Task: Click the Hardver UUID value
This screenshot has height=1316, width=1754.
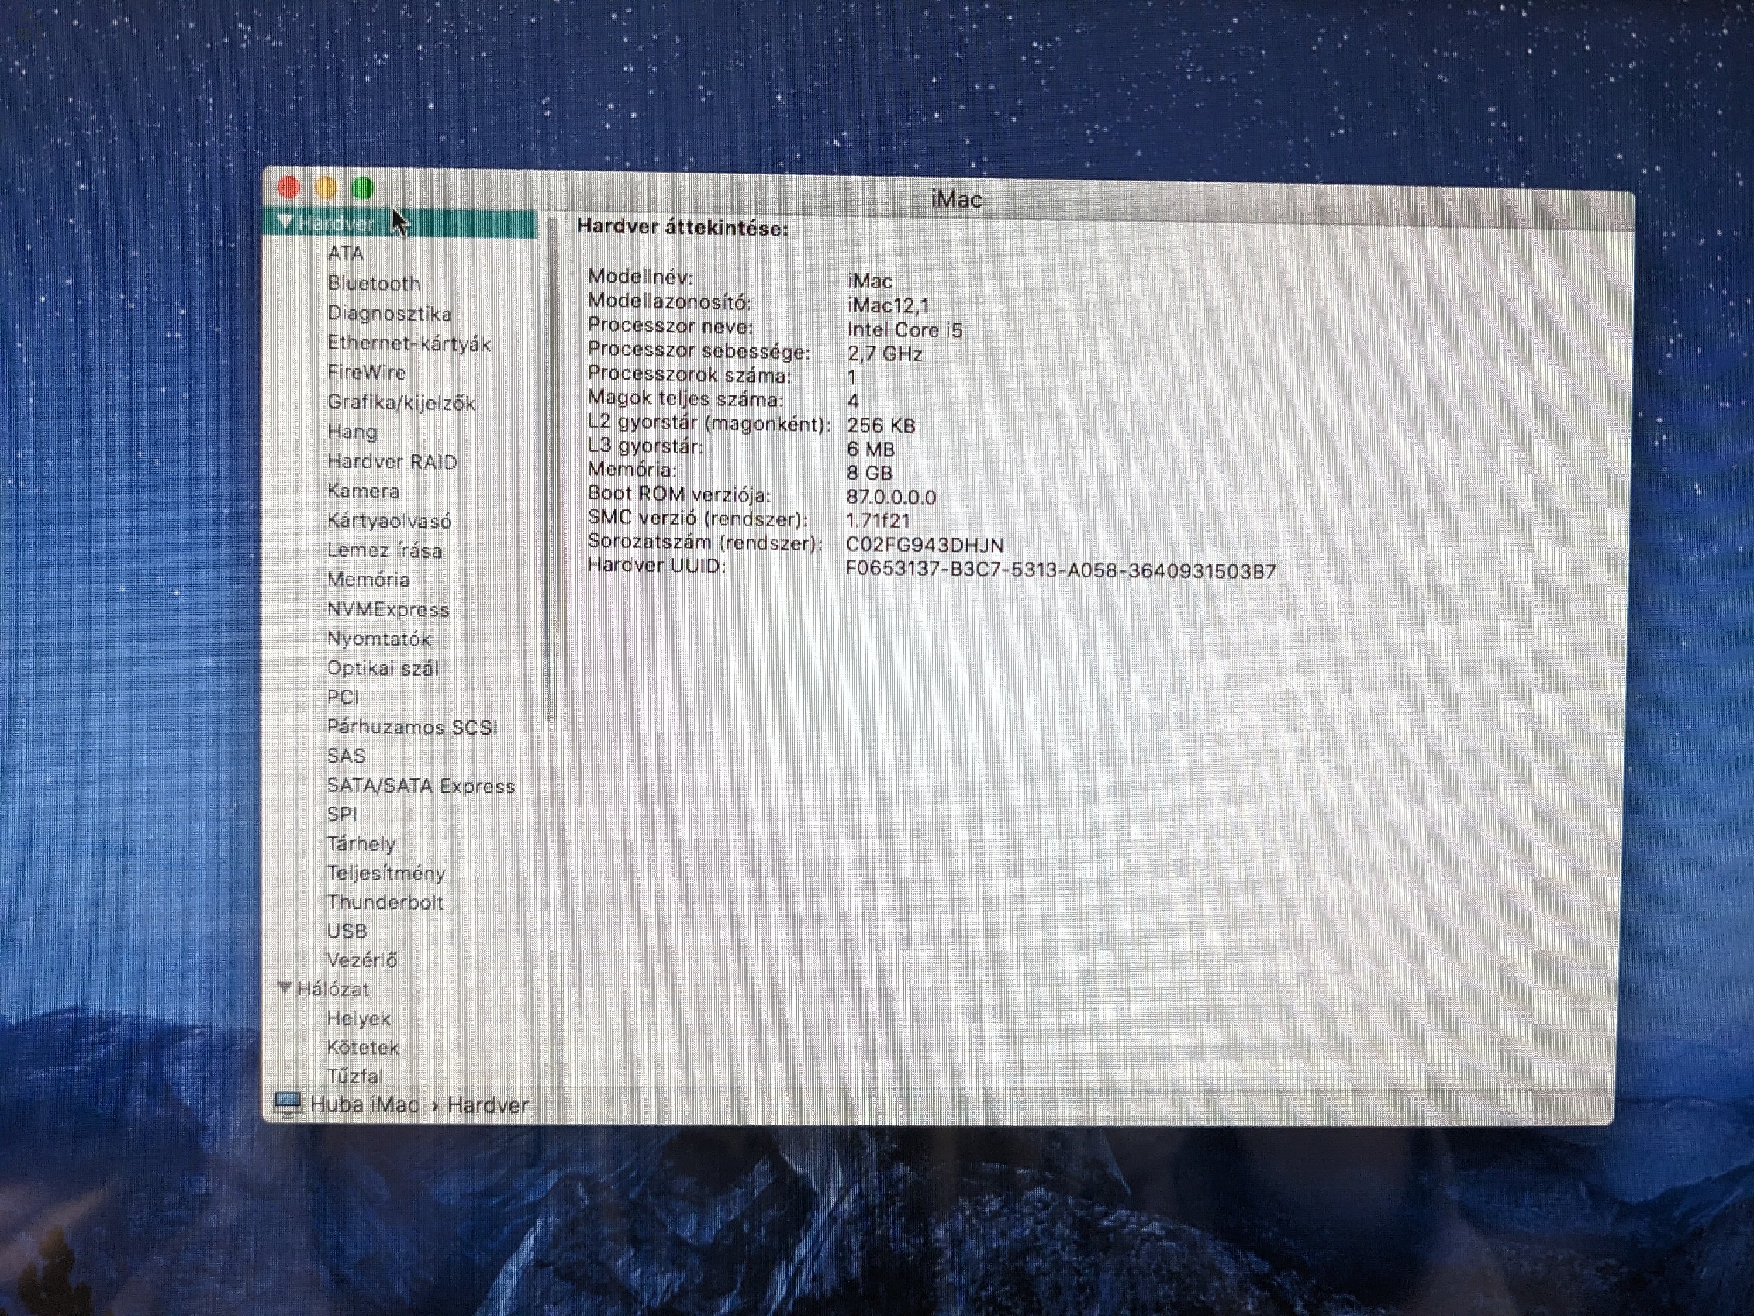Action: point(1061,571)
